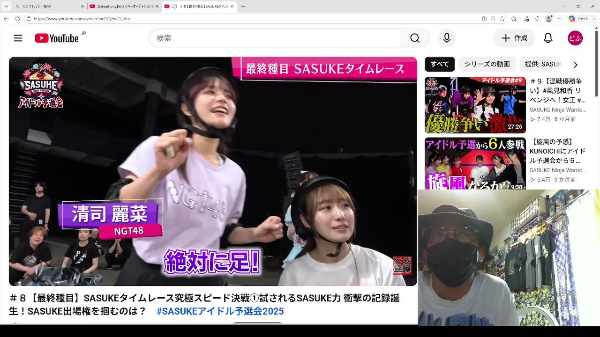
Task: Open the アイドル予選から6人参戦 video thumbnail
Action: (475, 163)
